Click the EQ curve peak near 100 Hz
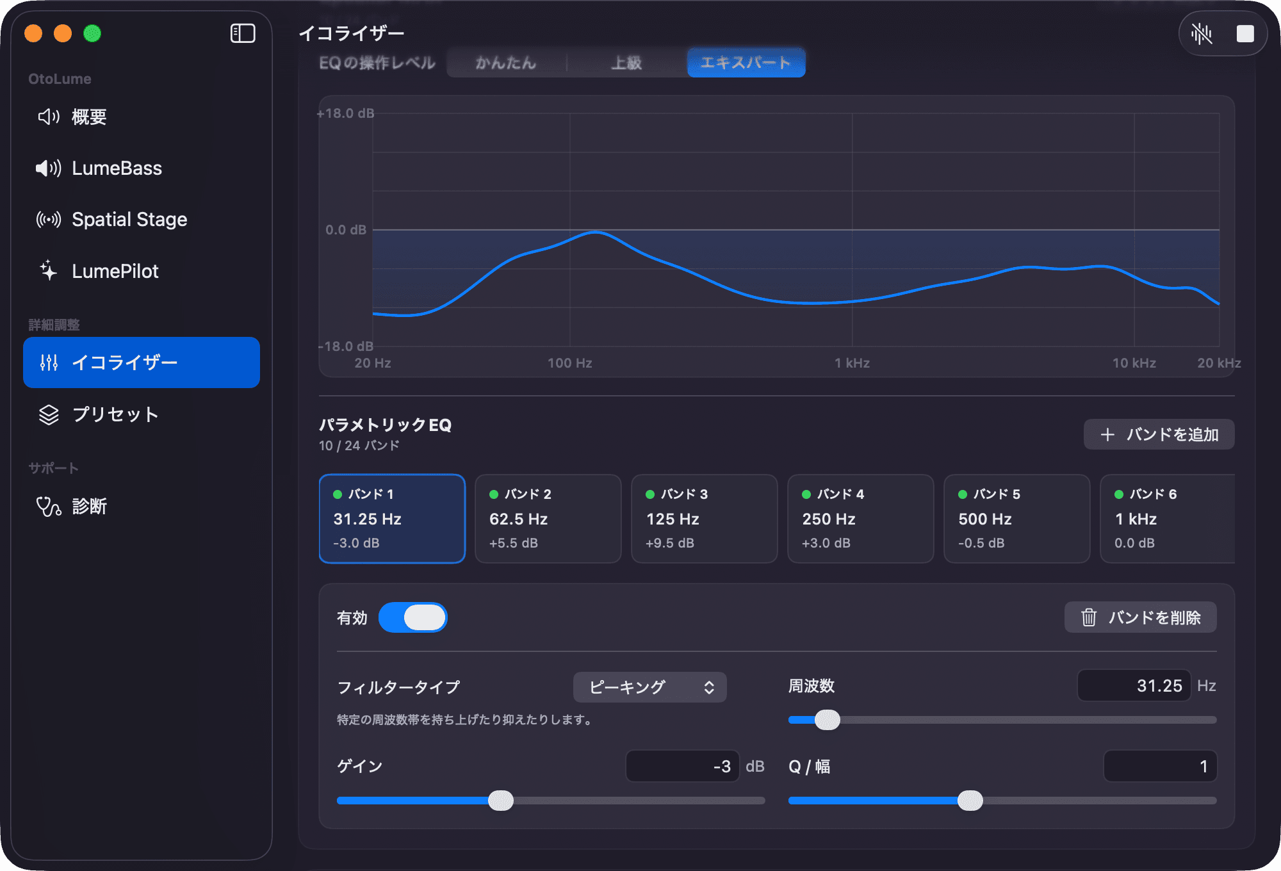This screenshot has width=1281, height=871. pos(596,232)
